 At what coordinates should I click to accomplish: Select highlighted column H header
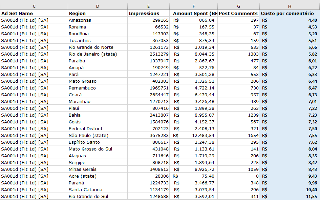click(290, 6)
